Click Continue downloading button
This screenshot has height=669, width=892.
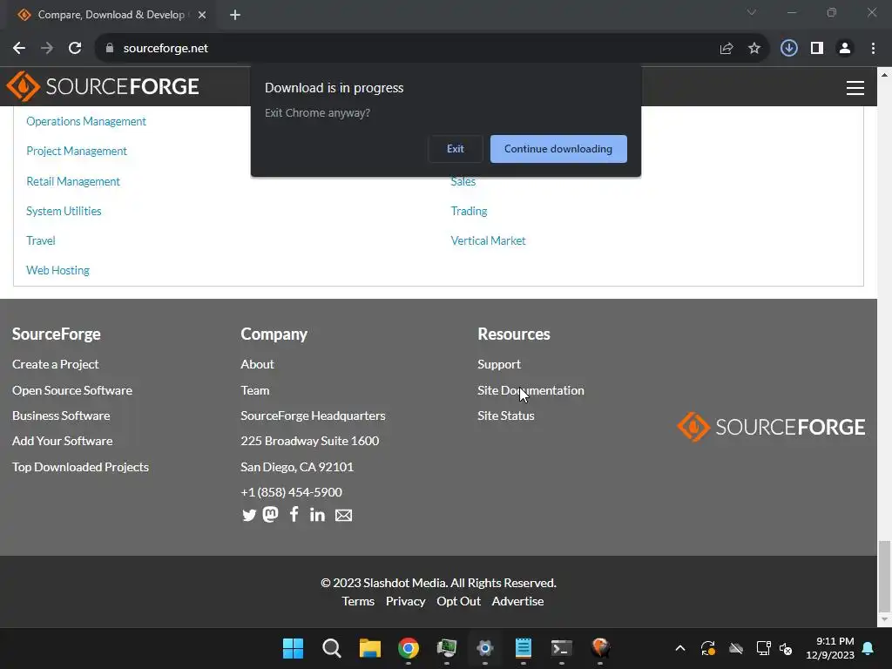(x=558, y=148)
